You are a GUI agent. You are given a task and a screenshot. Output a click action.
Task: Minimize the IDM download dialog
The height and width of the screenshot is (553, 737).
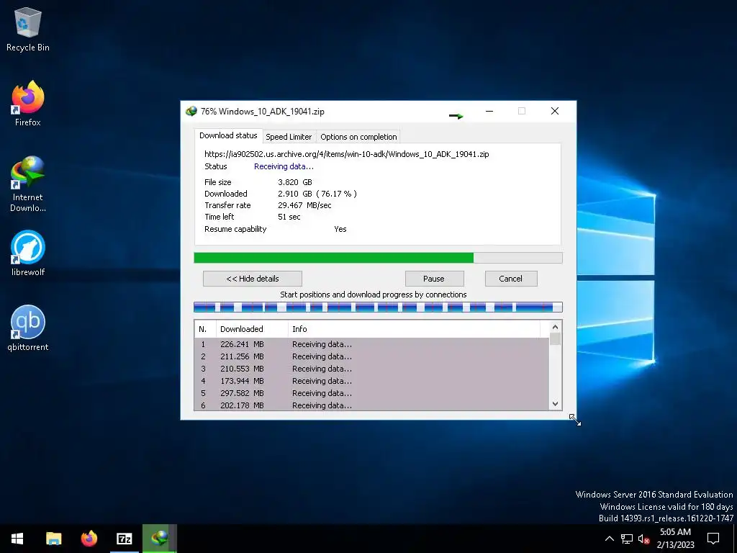pyautogui.click(x=489, y=112)
